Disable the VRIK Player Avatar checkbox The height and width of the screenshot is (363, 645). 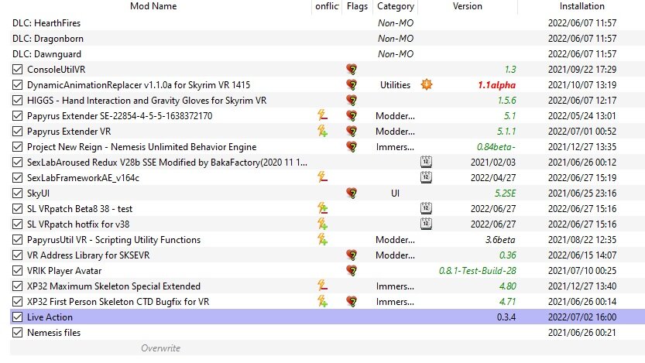coord(17,270)
